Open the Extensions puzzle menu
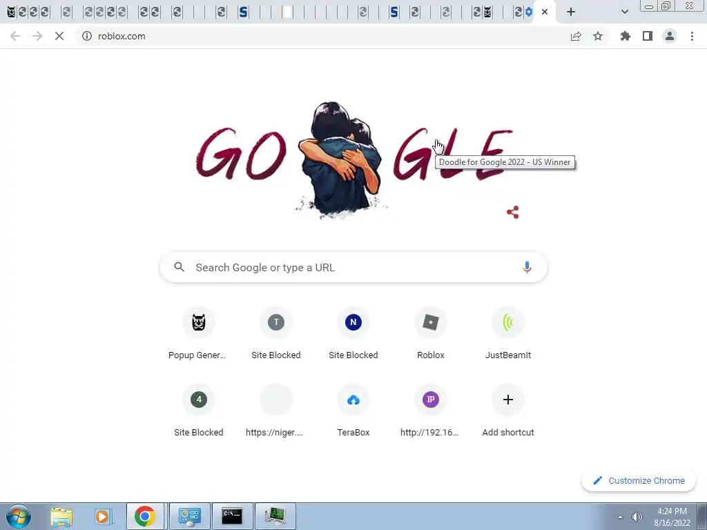Screen dimensions: 707x530 click(x=626, y=36)
